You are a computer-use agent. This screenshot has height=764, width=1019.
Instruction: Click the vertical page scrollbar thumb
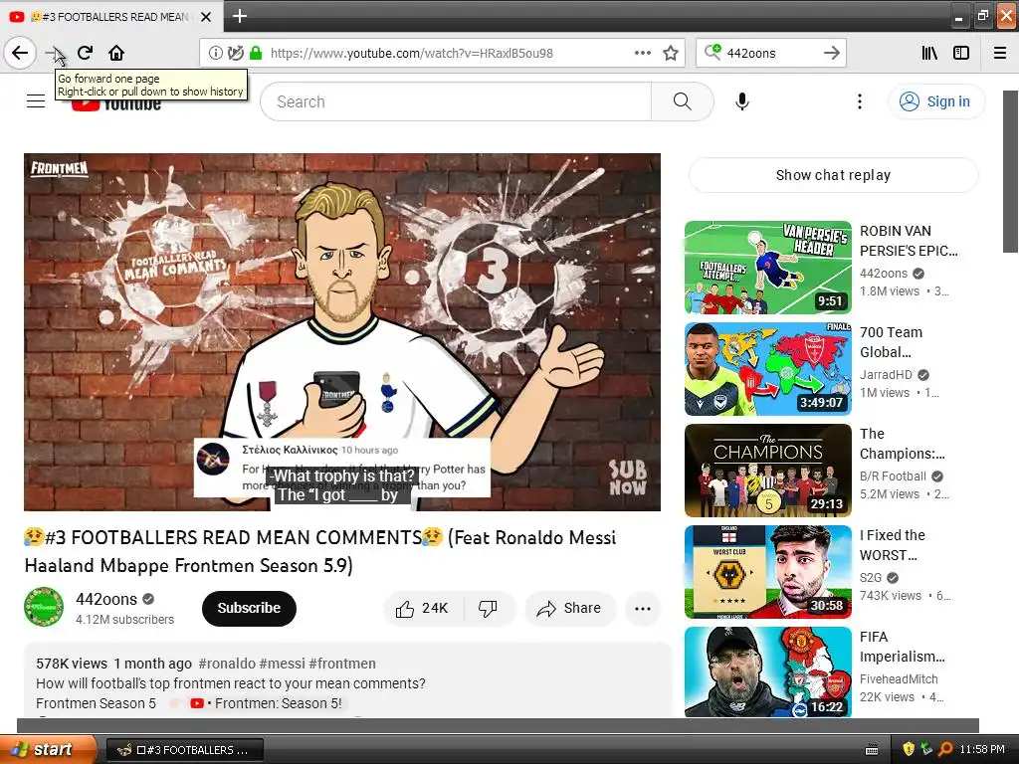pyautogui.click(x=1010, y=171)
